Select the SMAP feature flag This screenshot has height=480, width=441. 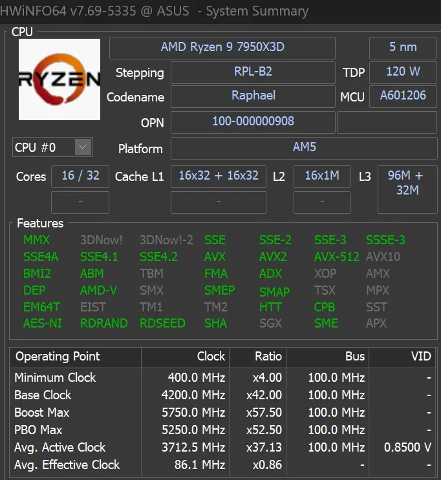click(274, 292)
